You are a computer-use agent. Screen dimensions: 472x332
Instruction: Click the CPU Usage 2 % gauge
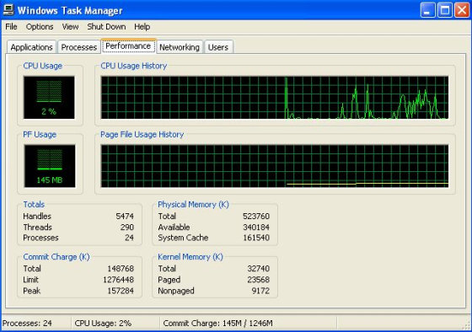(49, 97)
